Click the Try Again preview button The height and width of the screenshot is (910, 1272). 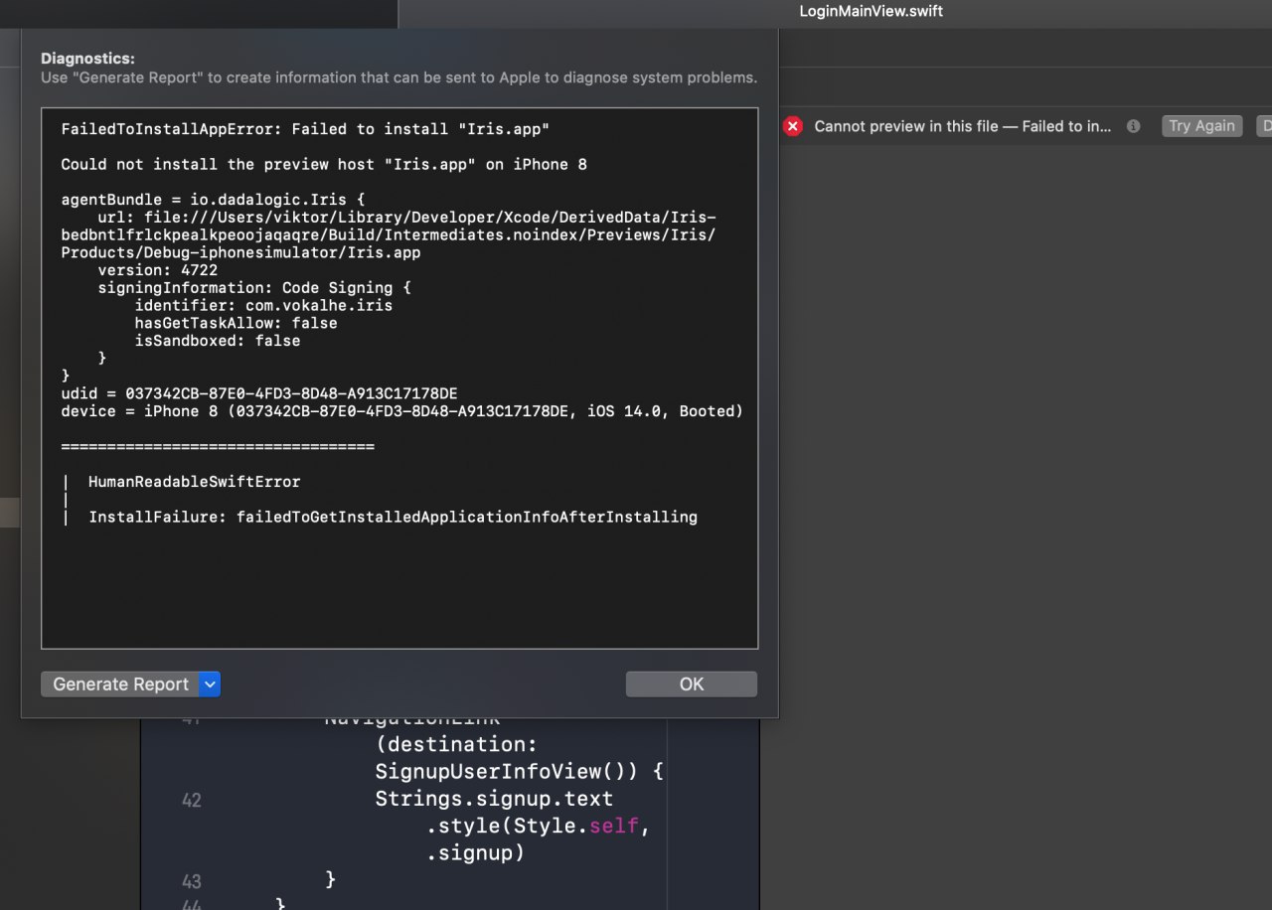tap(1201, 126)
